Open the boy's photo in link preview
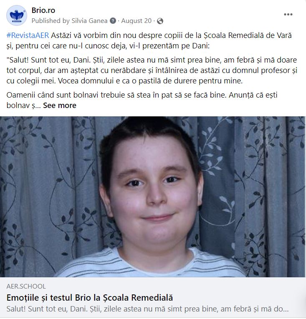This screenshot has width=306, height=319. pos(153,196)
